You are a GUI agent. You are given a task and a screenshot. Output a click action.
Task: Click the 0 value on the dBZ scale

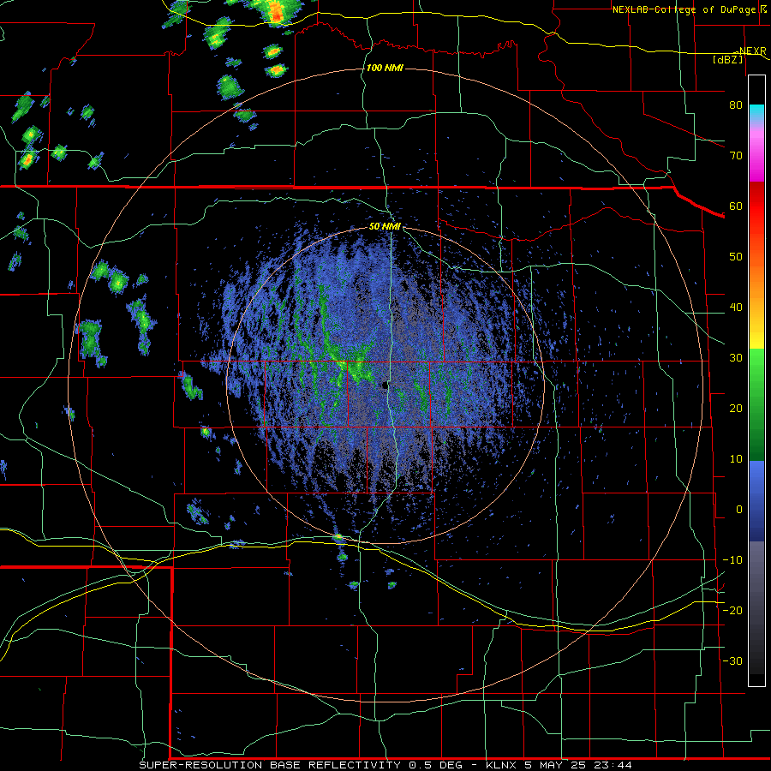[x=739, y=510]
